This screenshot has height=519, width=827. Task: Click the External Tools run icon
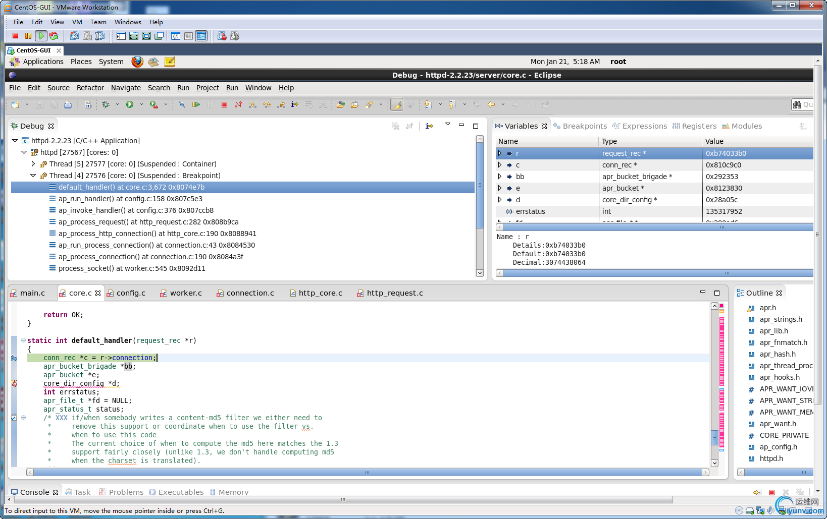point(153,104)
